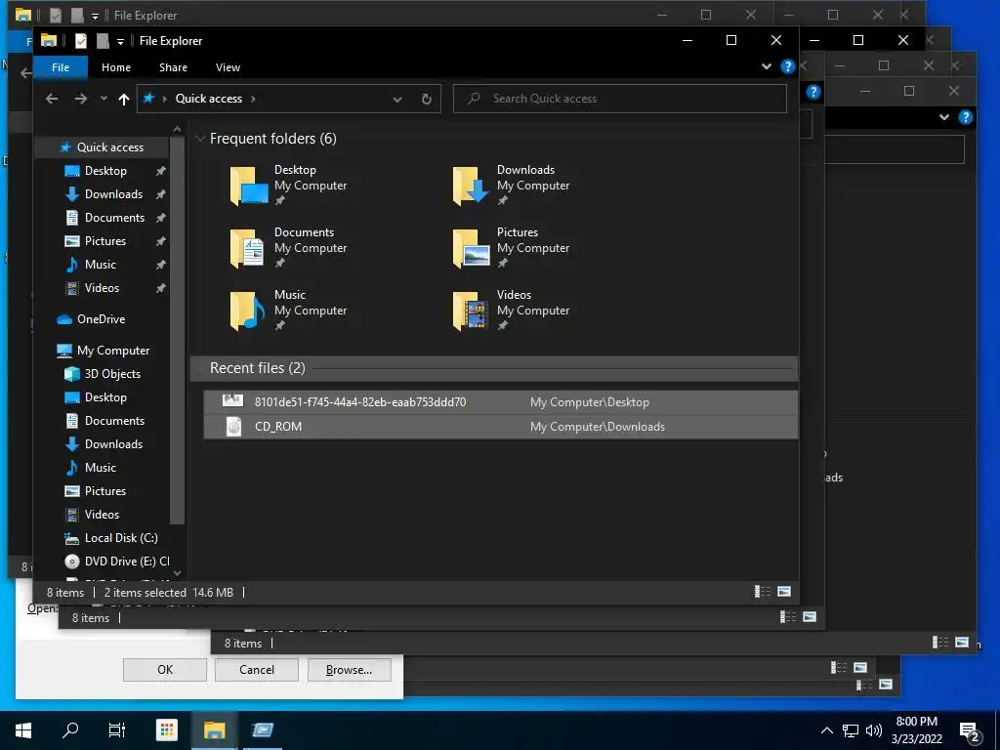Image resolution: width=1000 pixels, height=750 pixels.
Task: Open the network icon in tray
Action: pos(851,730)
